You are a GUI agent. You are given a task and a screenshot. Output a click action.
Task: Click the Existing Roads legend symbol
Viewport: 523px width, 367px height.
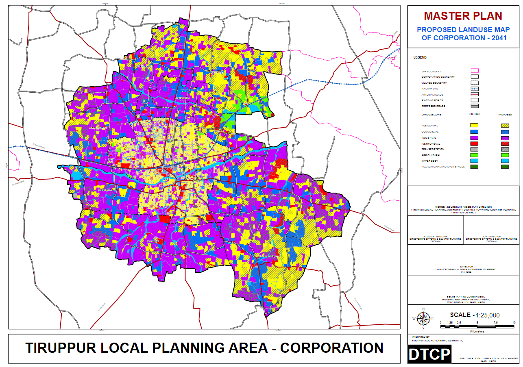point(474,100)
